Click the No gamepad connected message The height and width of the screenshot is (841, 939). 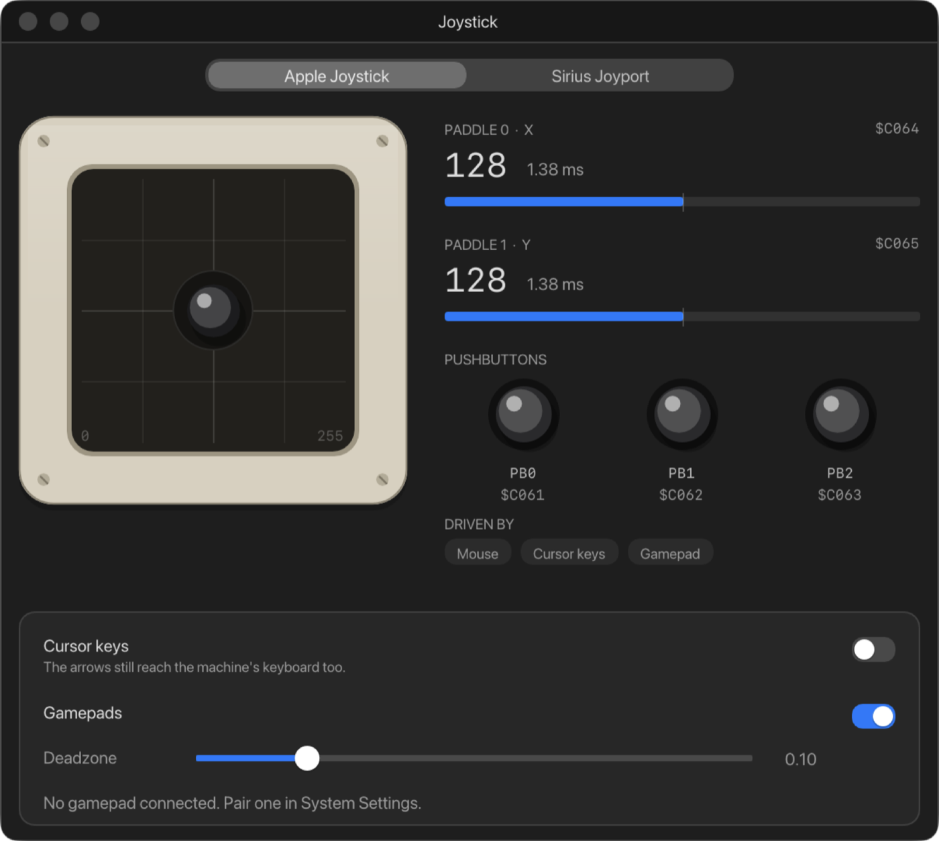[x=232, y=803]
